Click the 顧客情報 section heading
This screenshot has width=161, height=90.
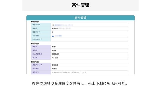(35, 22)
